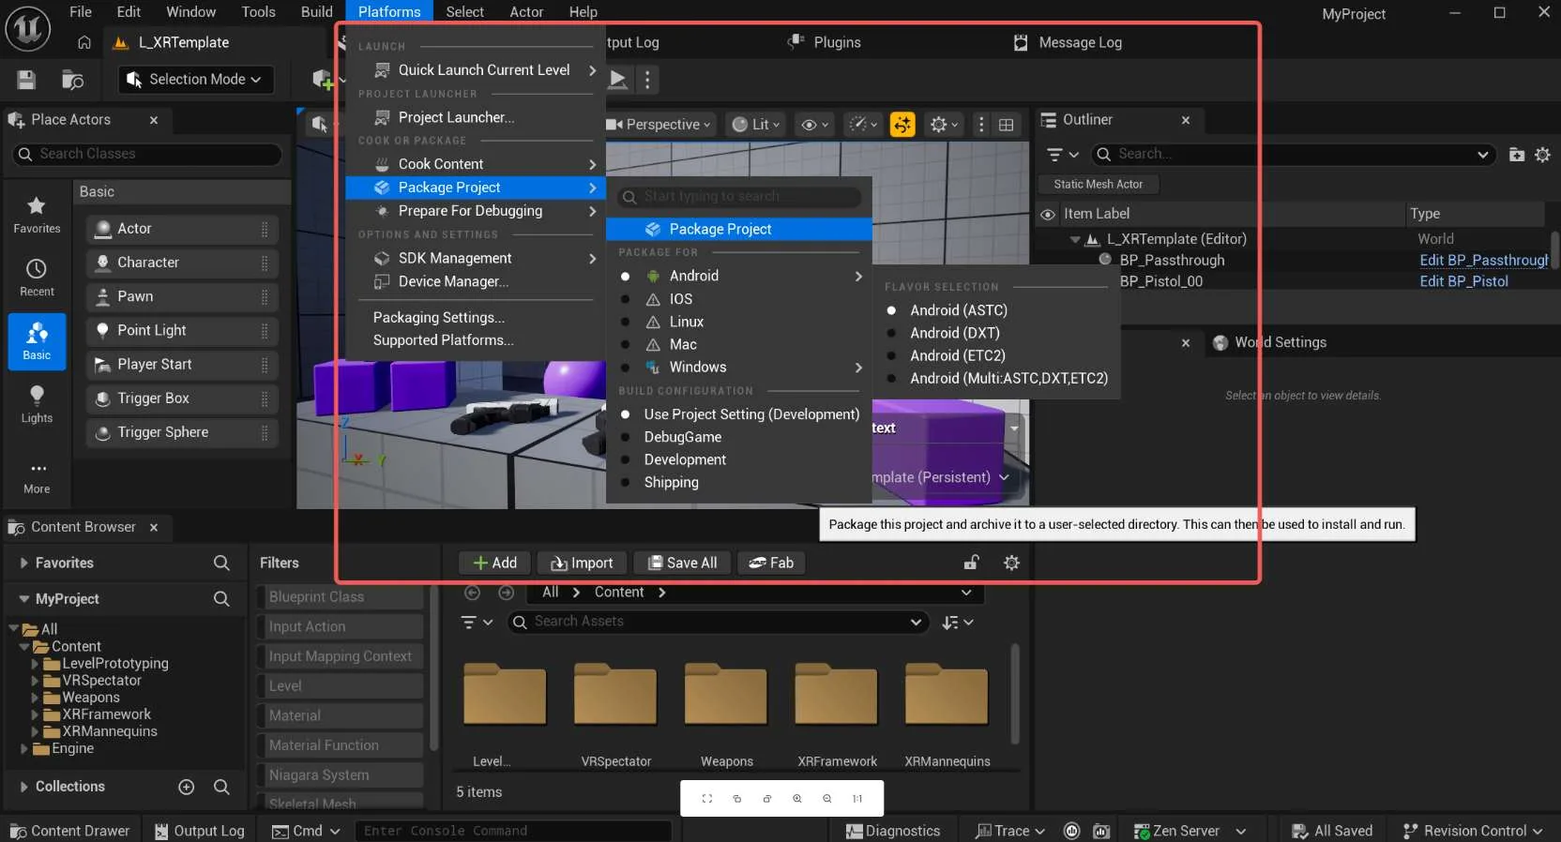
Task: Open Content Browser settings gear icon
Action: tap(1011, 563)
